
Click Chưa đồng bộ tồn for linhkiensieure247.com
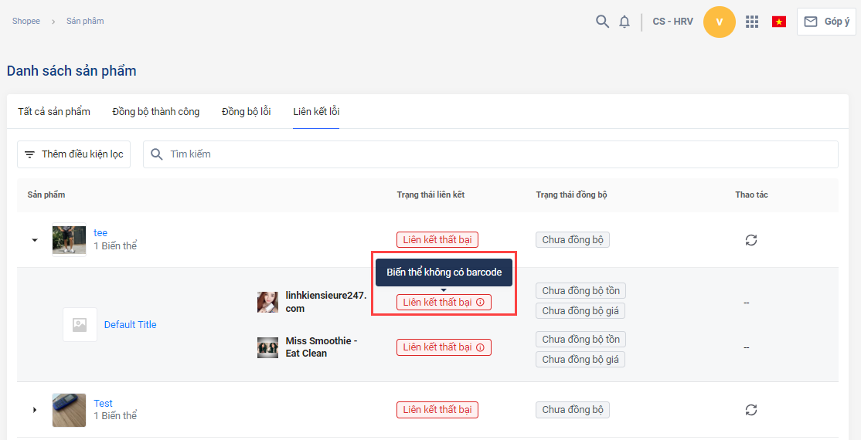[581, 291]
